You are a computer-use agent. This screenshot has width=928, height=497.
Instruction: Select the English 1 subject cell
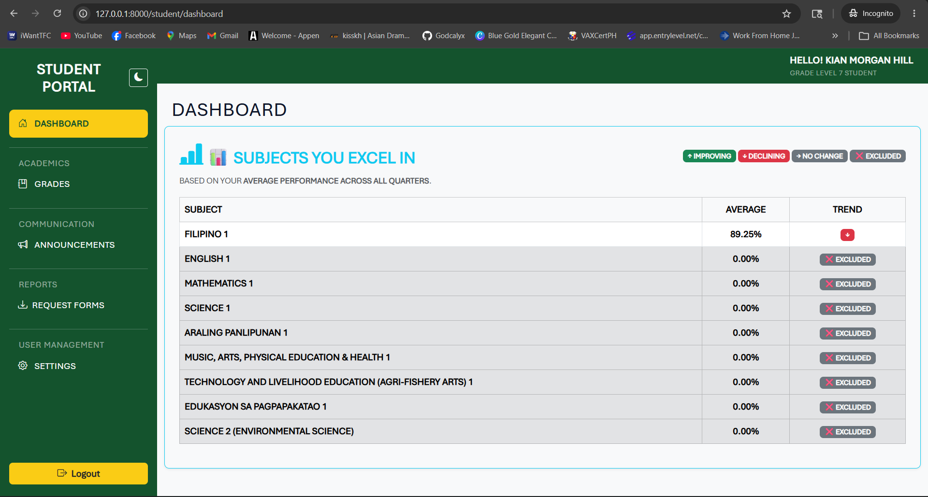pos(440,259)
